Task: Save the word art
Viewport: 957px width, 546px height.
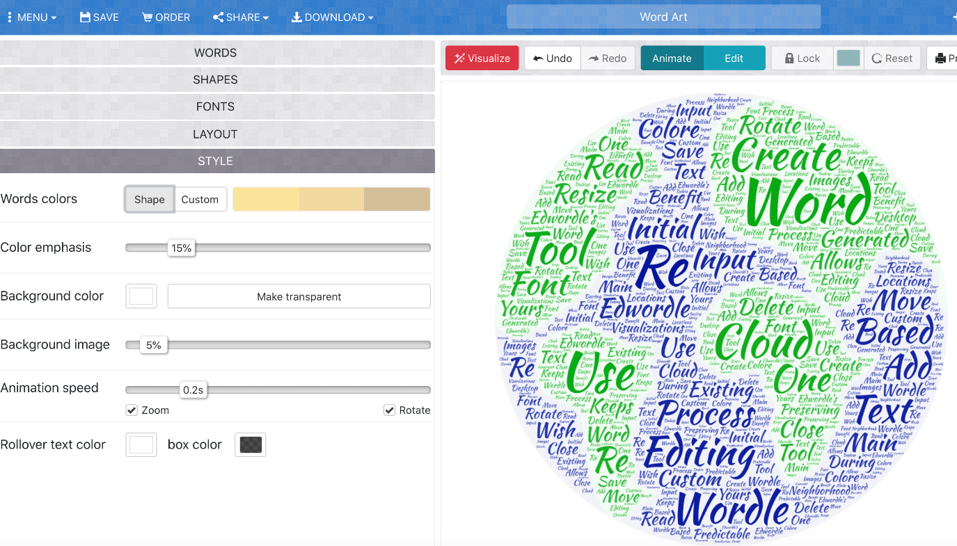Action: click(100, 17)
